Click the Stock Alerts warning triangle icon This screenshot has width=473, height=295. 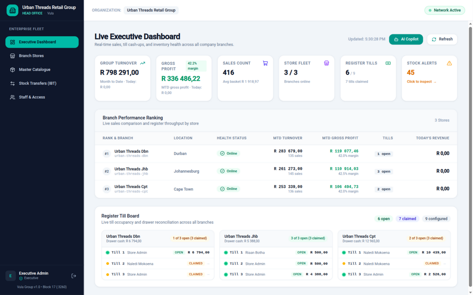[449, 63]
